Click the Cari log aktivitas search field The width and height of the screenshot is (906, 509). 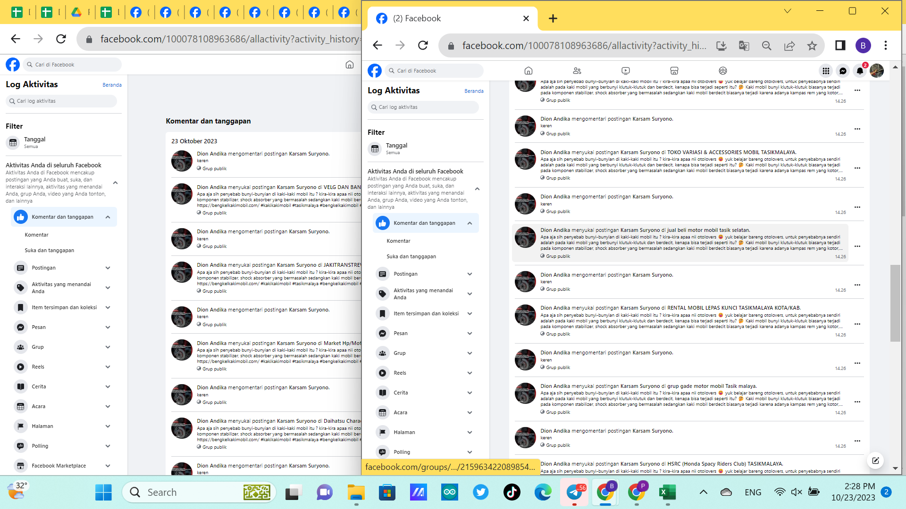(423, 107)
